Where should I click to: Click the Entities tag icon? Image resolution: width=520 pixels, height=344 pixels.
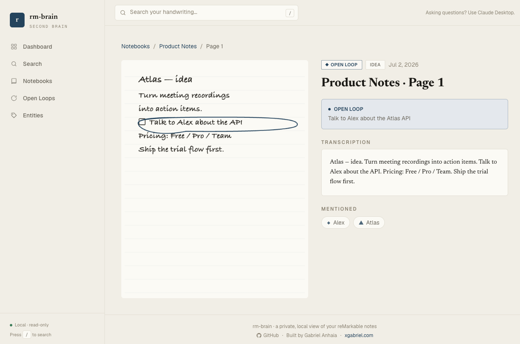tap(14, 115)
